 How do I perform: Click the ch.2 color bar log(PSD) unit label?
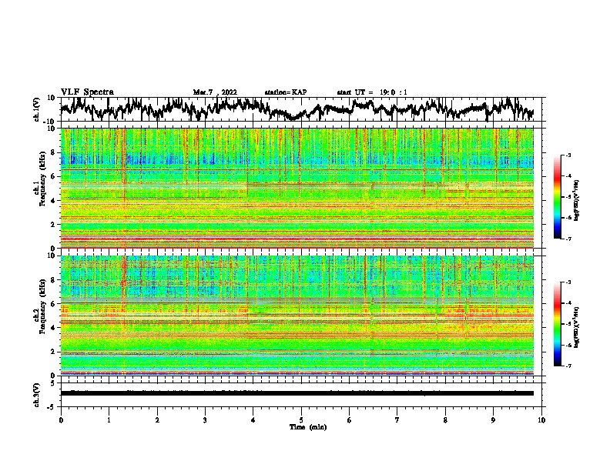pos(577,327)
